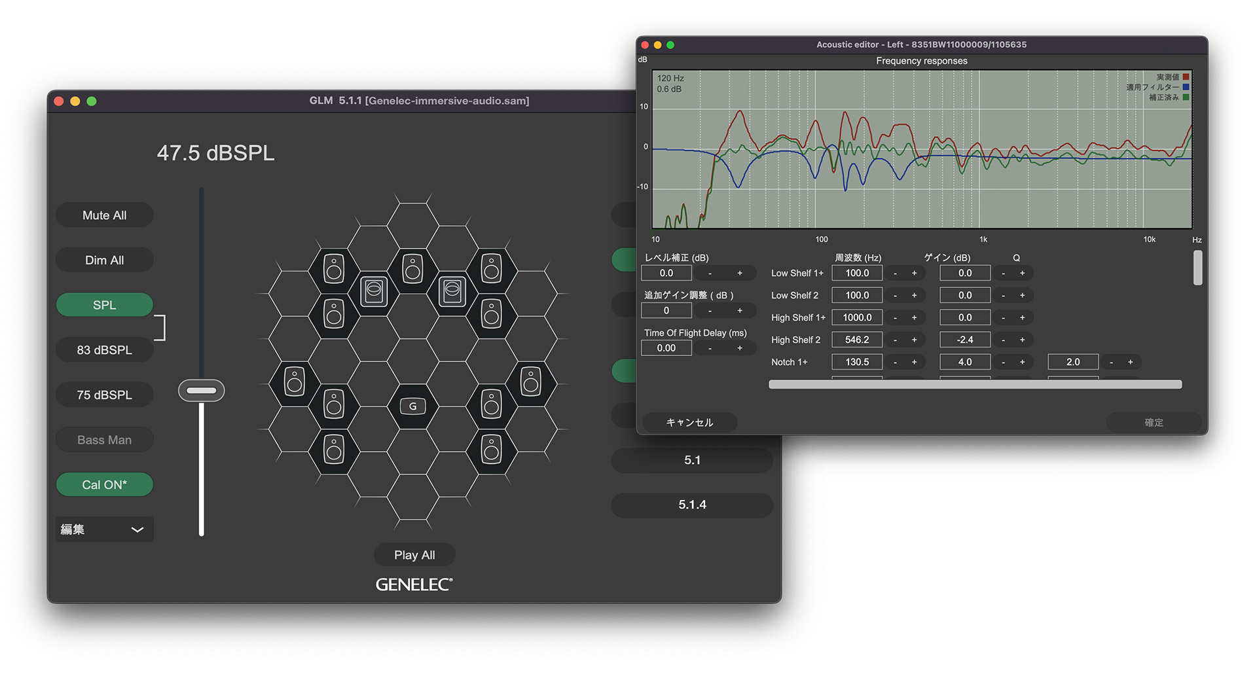Select right square-framed speaker in grid
The image size is (1257, 680).
[452, 291]
